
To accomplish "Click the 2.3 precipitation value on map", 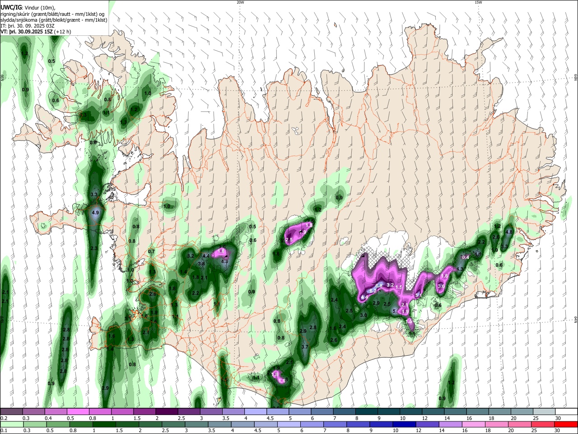I will click(94, 248).
